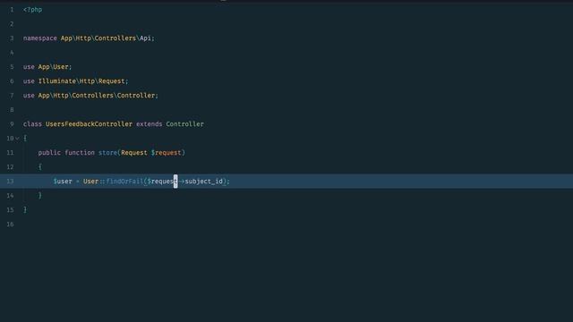This screenshot has width=573, height=322.
Task: Collapse the class body fold arrow at line 10
Action: [x=17, y=139]
